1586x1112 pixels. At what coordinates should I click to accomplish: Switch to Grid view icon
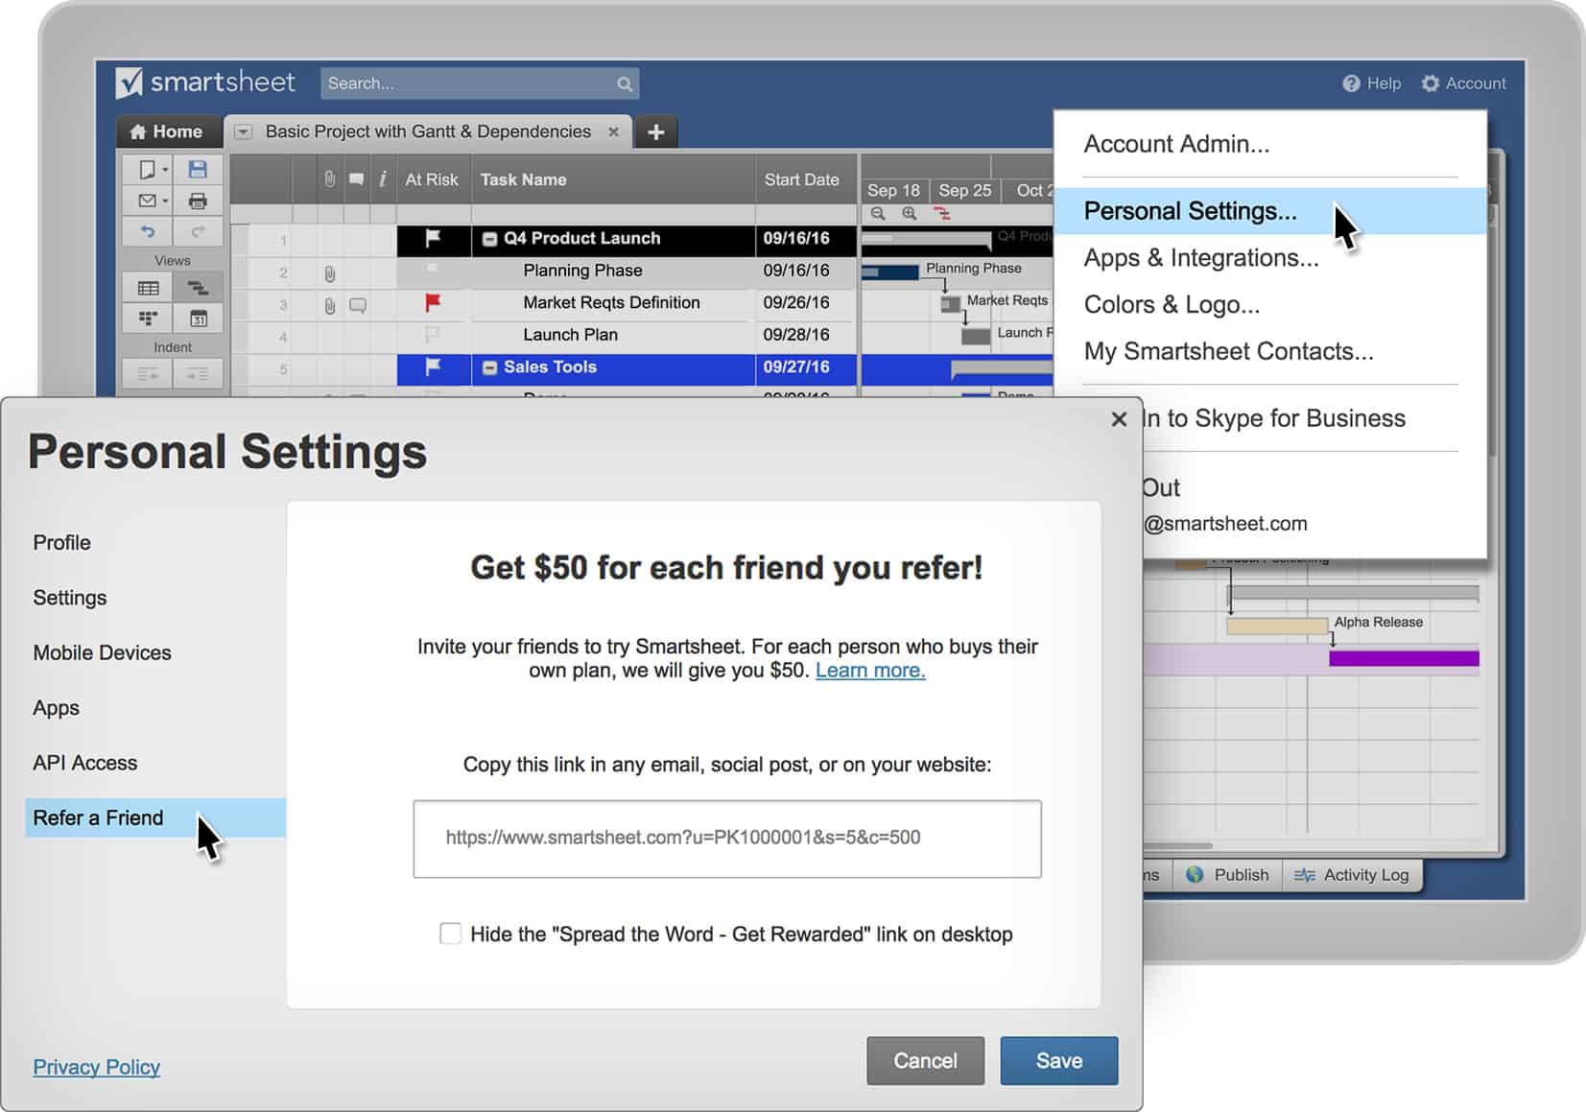click(x=148, y=288)
